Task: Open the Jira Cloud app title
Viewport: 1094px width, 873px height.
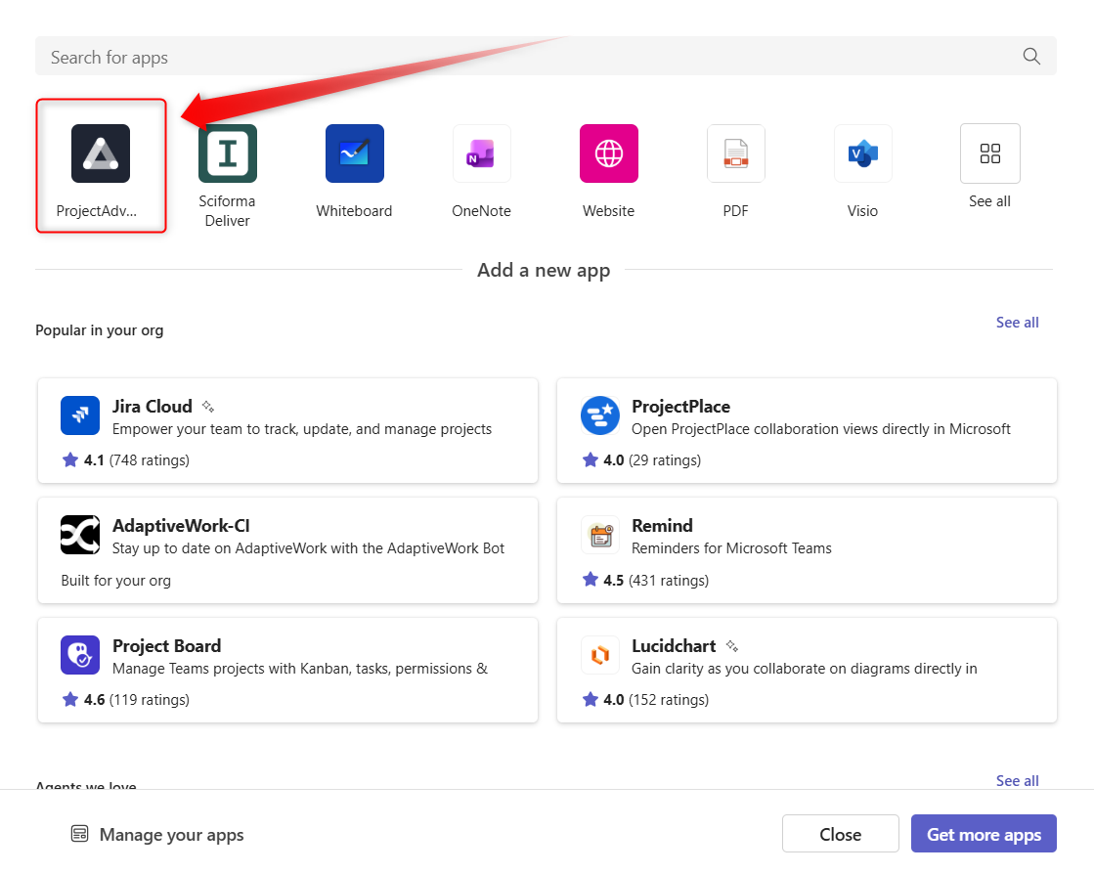Action: (153, 406)
